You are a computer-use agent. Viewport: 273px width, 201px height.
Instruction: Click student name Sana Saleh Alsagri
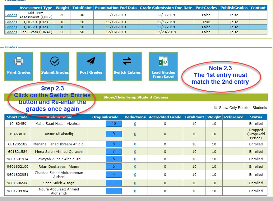pos(59,183)
